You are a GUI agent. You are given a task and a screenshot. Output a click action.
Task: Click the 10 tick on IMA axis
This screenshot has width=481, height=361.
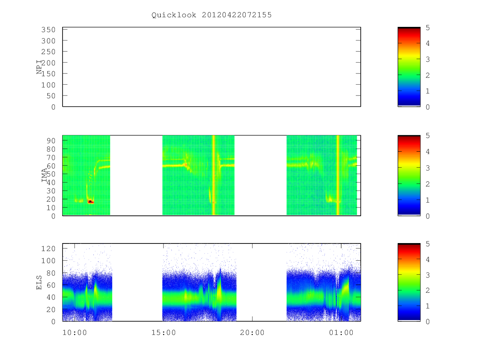coord(51,208)
